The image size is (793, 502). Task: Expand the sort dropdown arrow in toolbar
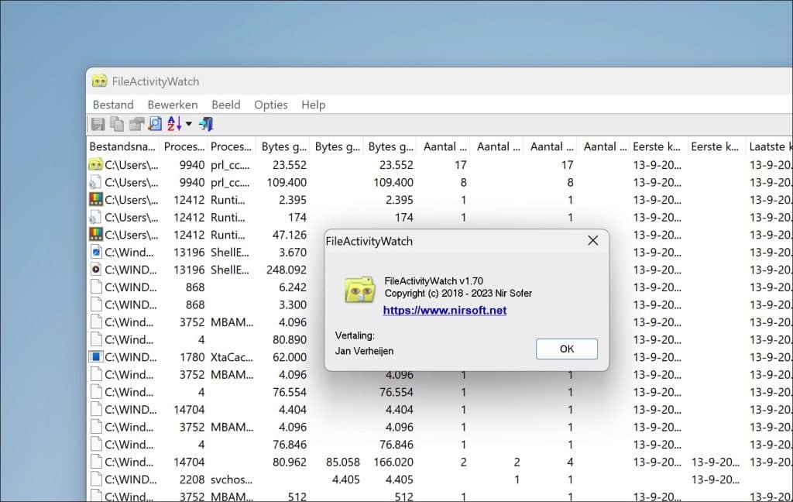click(189, 124)
